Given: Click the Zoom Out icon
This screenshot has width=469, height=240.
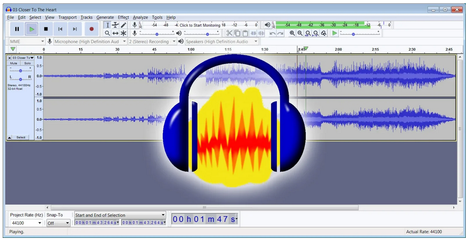Looking at the screenshot, I should coord(300,33).
